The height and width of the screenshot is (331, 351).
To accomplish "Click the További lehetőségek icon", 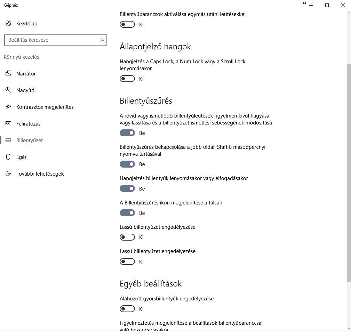I will click(8, 173).
